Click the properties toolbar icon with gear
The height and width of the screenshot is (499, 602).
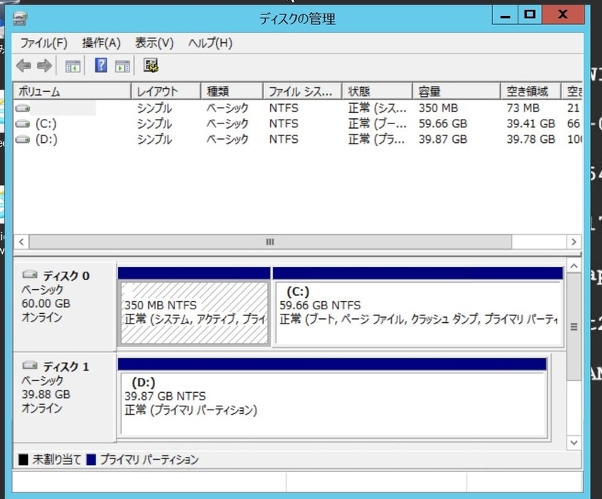150,65
